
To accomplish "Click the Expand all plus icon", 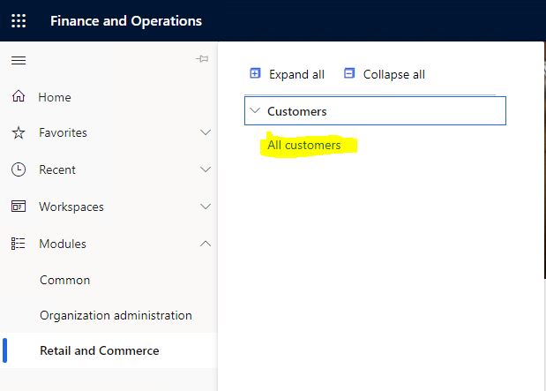I will pos(255,73).
